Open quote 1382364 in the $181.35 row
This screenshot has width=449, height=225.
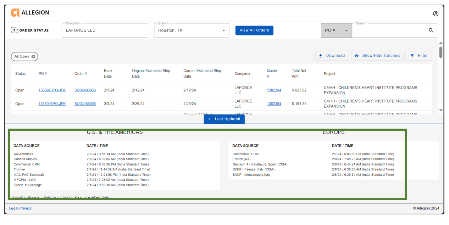[x=274, y=104]
